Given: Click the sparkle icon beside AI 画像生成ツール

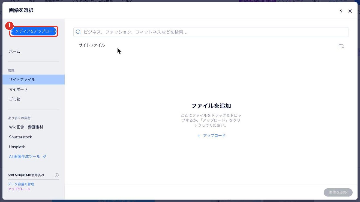Looking at the screenshot, I should click(x=44, y=156).
